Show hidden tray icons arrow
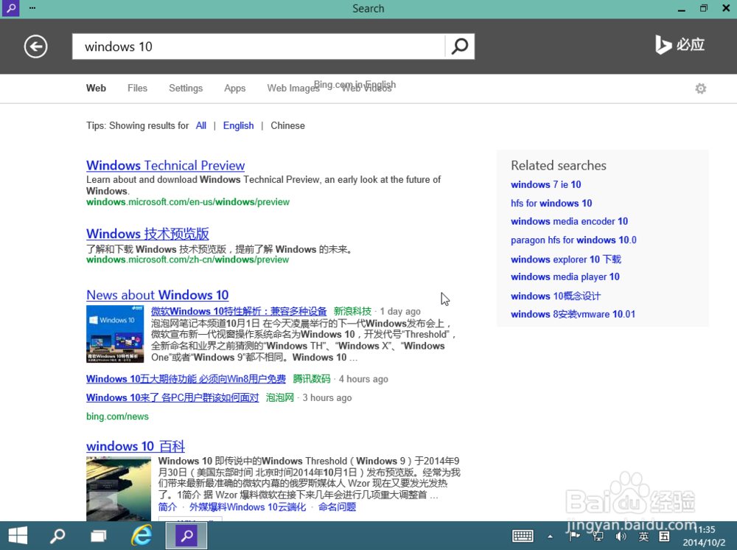737x550 pixels. (x=550, y=537)
